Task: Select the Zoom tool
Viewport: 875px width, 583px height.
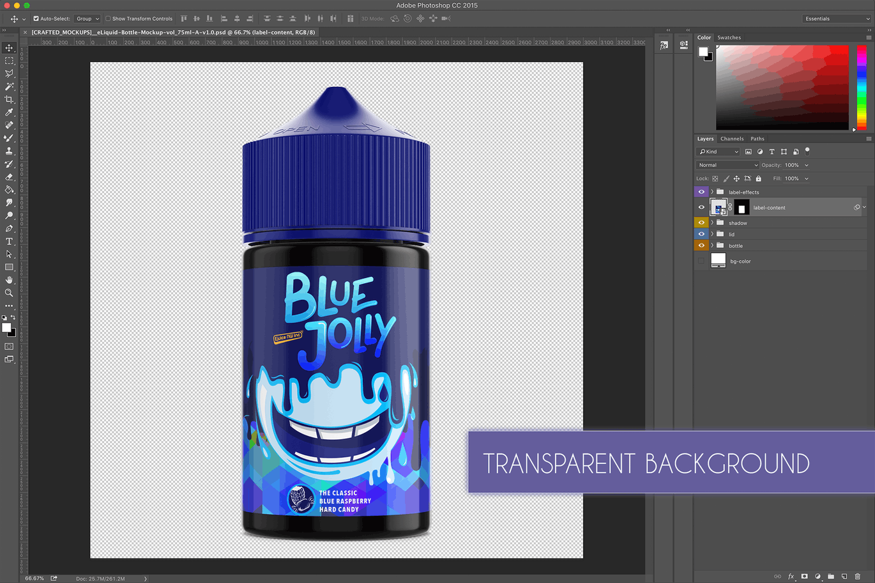Action: 9,293
